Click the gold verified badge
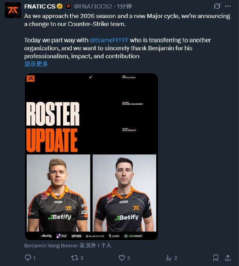 tap(59, 6)
